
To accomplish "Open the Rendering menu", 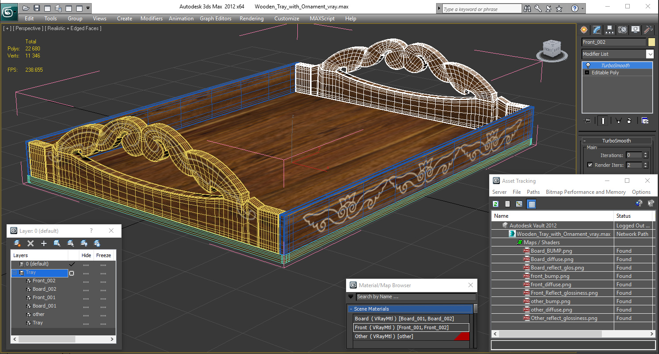I will point(251,19).
